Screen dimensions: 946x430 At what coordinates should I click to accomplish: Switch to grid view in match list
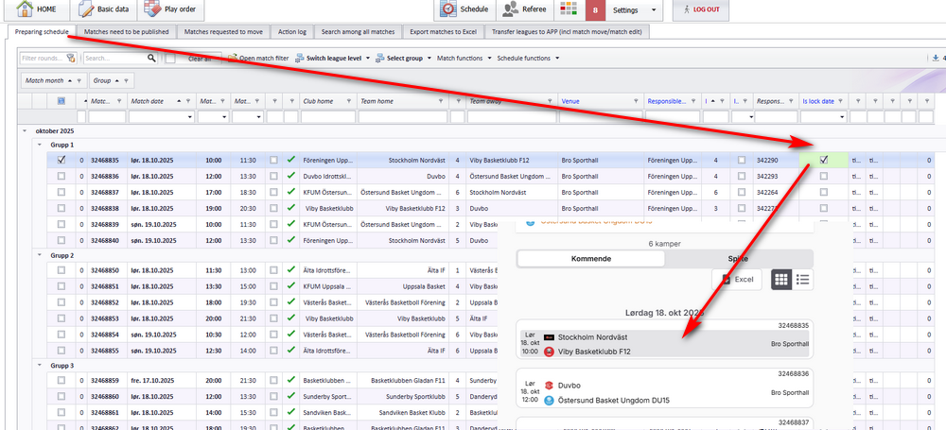[x=781, y=279]
